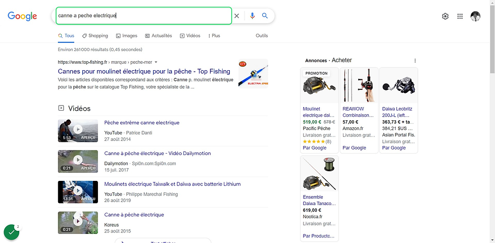Open the Pêche extrême canne electrique link
This screenshot has height=243, width=495.
142,123
